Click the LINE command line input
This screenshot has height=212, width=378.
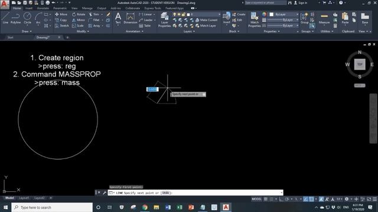click(x=195, y=193)
